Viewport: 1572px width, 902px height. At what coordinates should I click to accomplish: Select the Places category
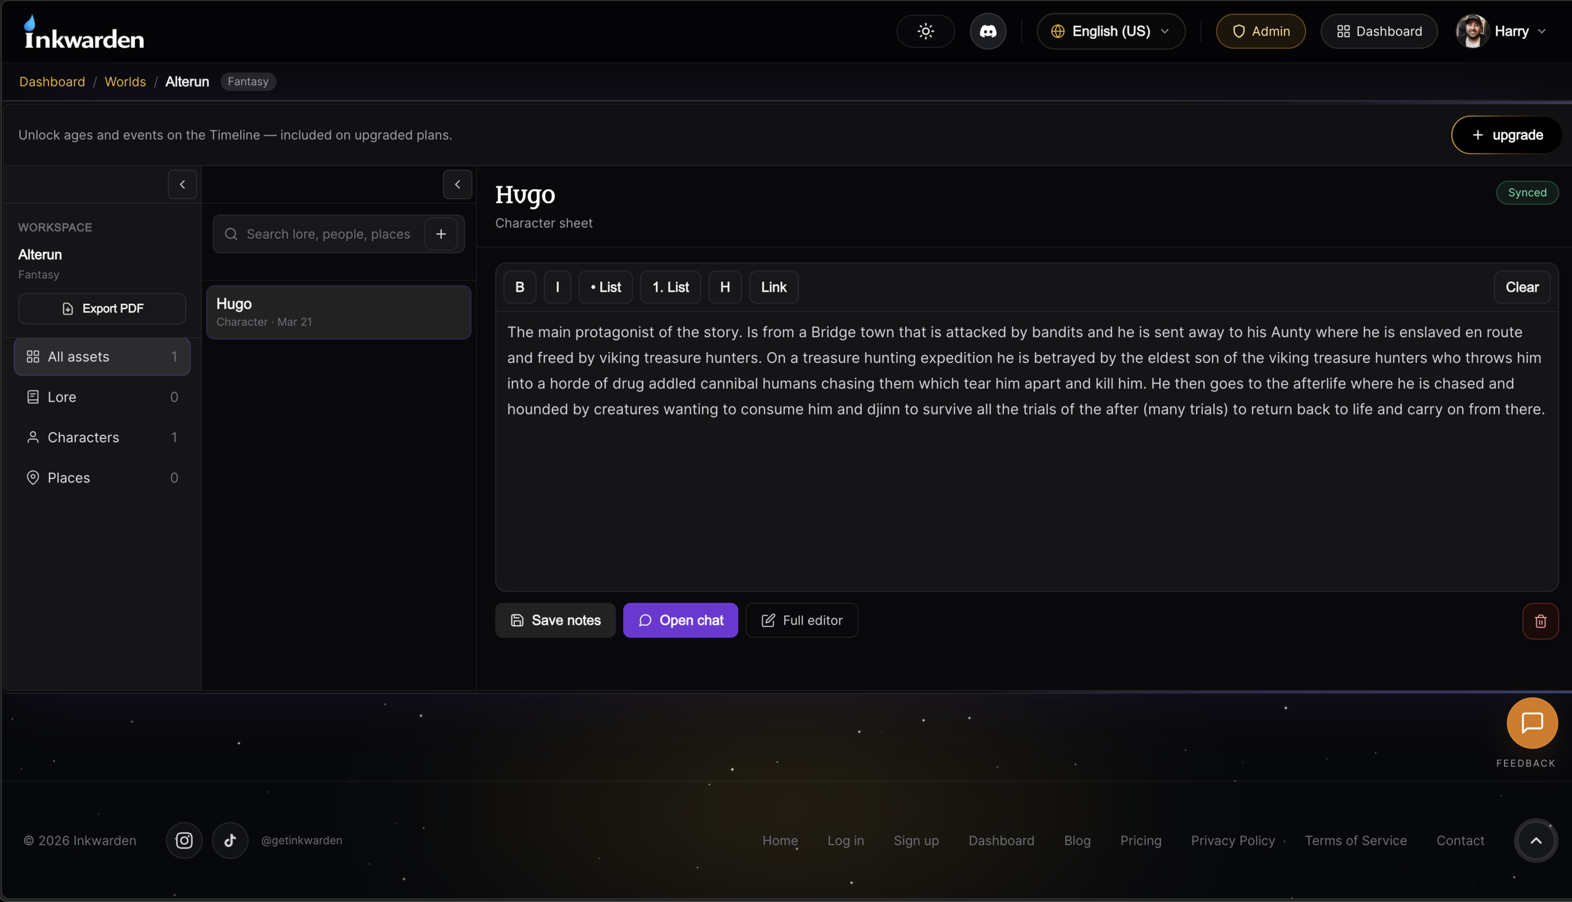point(102,477)
